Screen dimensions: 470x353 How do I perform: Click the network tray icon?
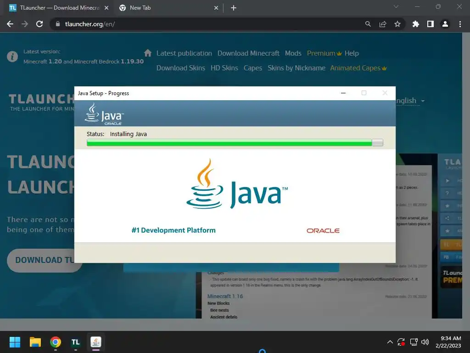[x=414, y=342]
